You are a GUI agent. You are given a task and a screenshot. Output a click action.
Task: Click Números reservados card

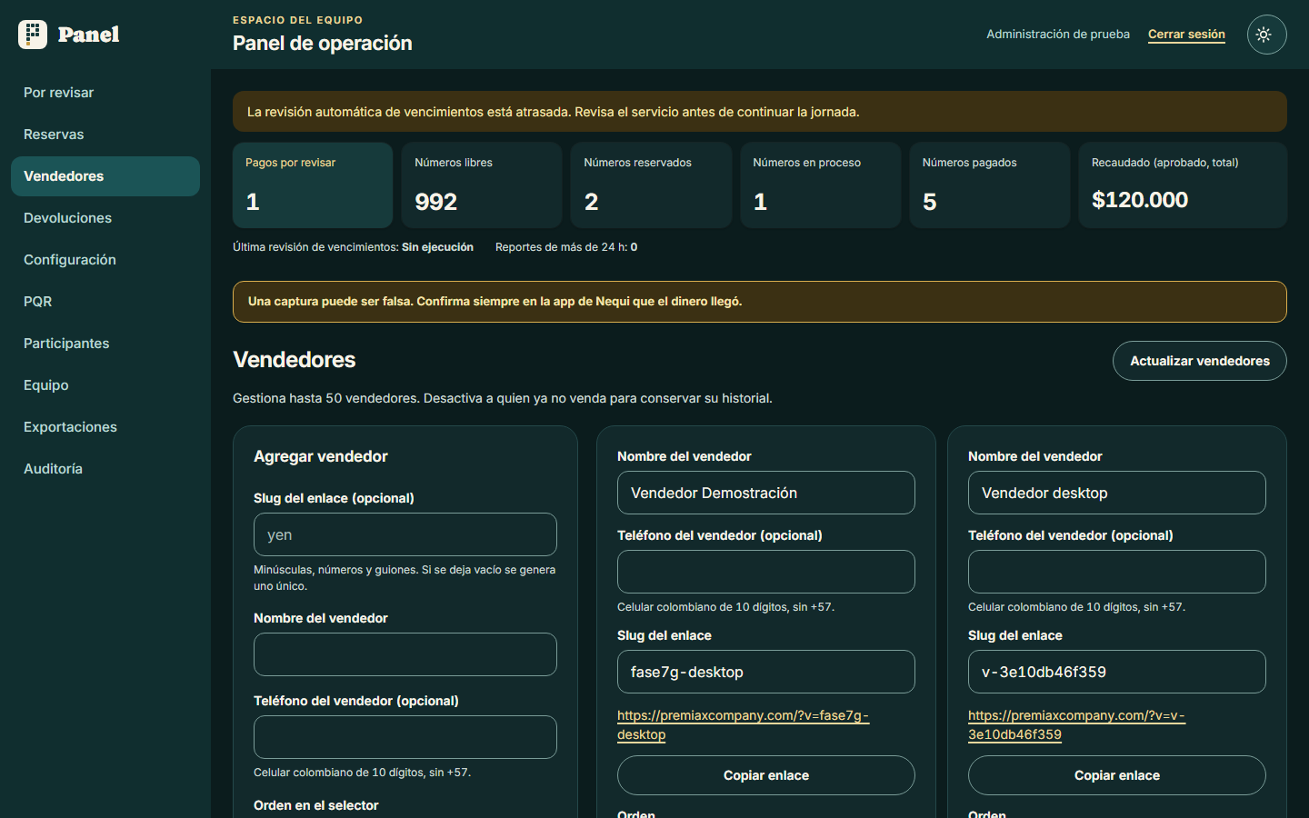(x=651, y=185)
